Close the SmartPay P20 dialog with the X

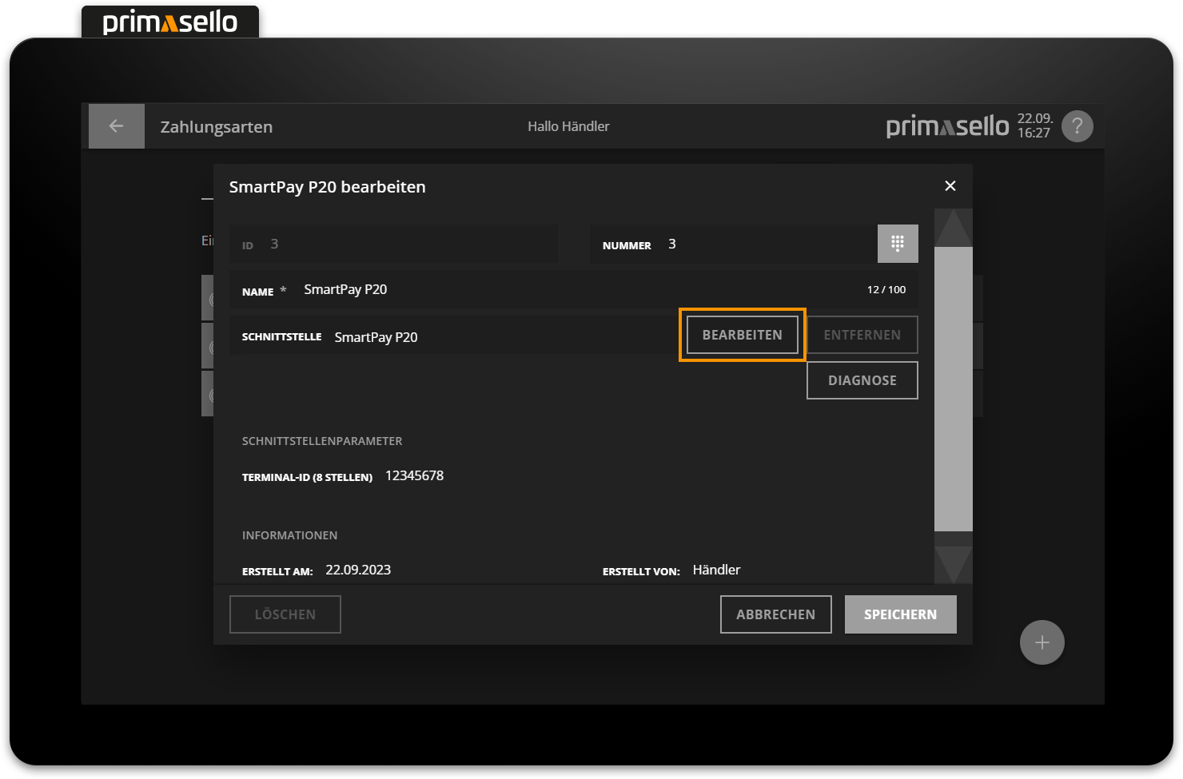[950, 185]
